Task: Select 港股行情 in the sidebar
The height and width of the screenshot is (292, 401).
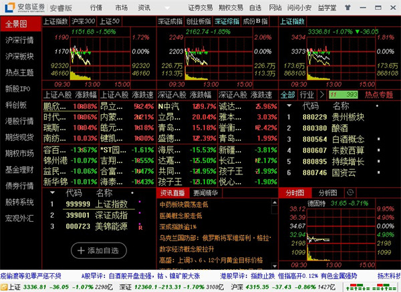Action: tap(19, 121)
